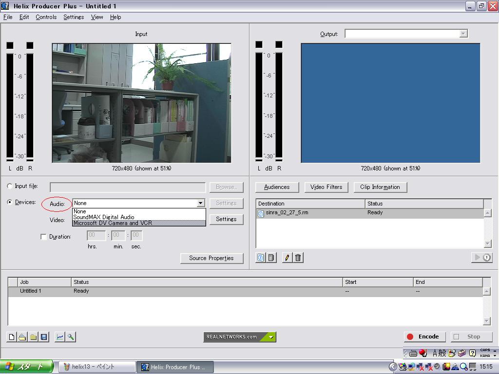Viewport: 499px width, 374px height.
Task: Click the play output file icon
Action: coord(481,257)
